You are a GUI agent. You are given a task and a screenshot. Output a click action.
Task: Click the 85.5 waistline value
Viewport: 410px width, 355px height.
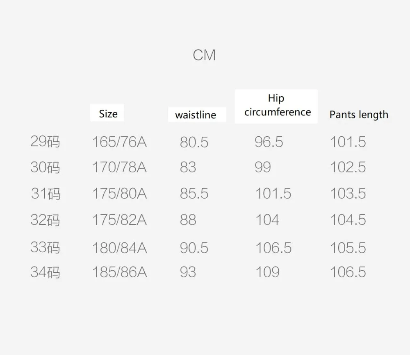click(x=194, y=194)
